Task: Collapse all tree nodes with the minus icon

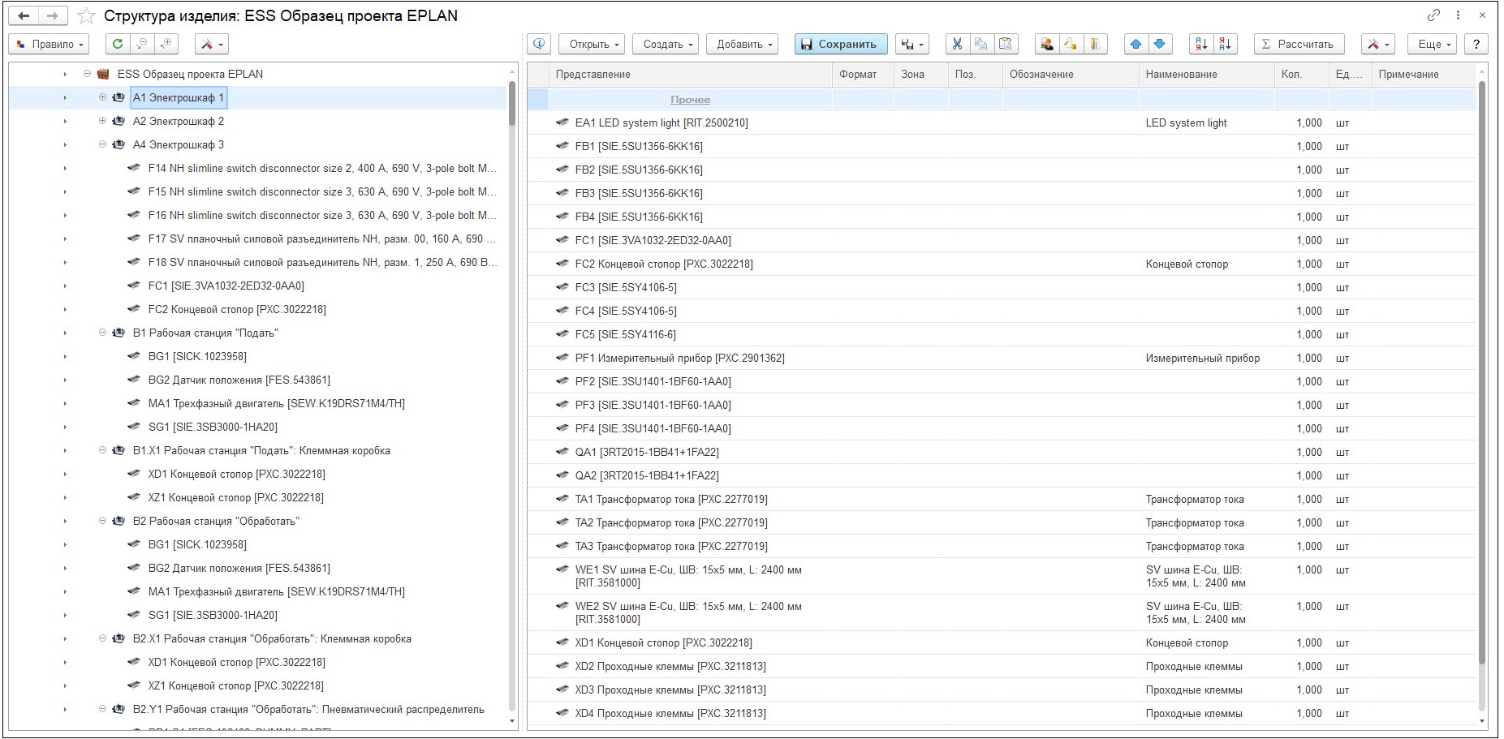Action: (142, 44)
